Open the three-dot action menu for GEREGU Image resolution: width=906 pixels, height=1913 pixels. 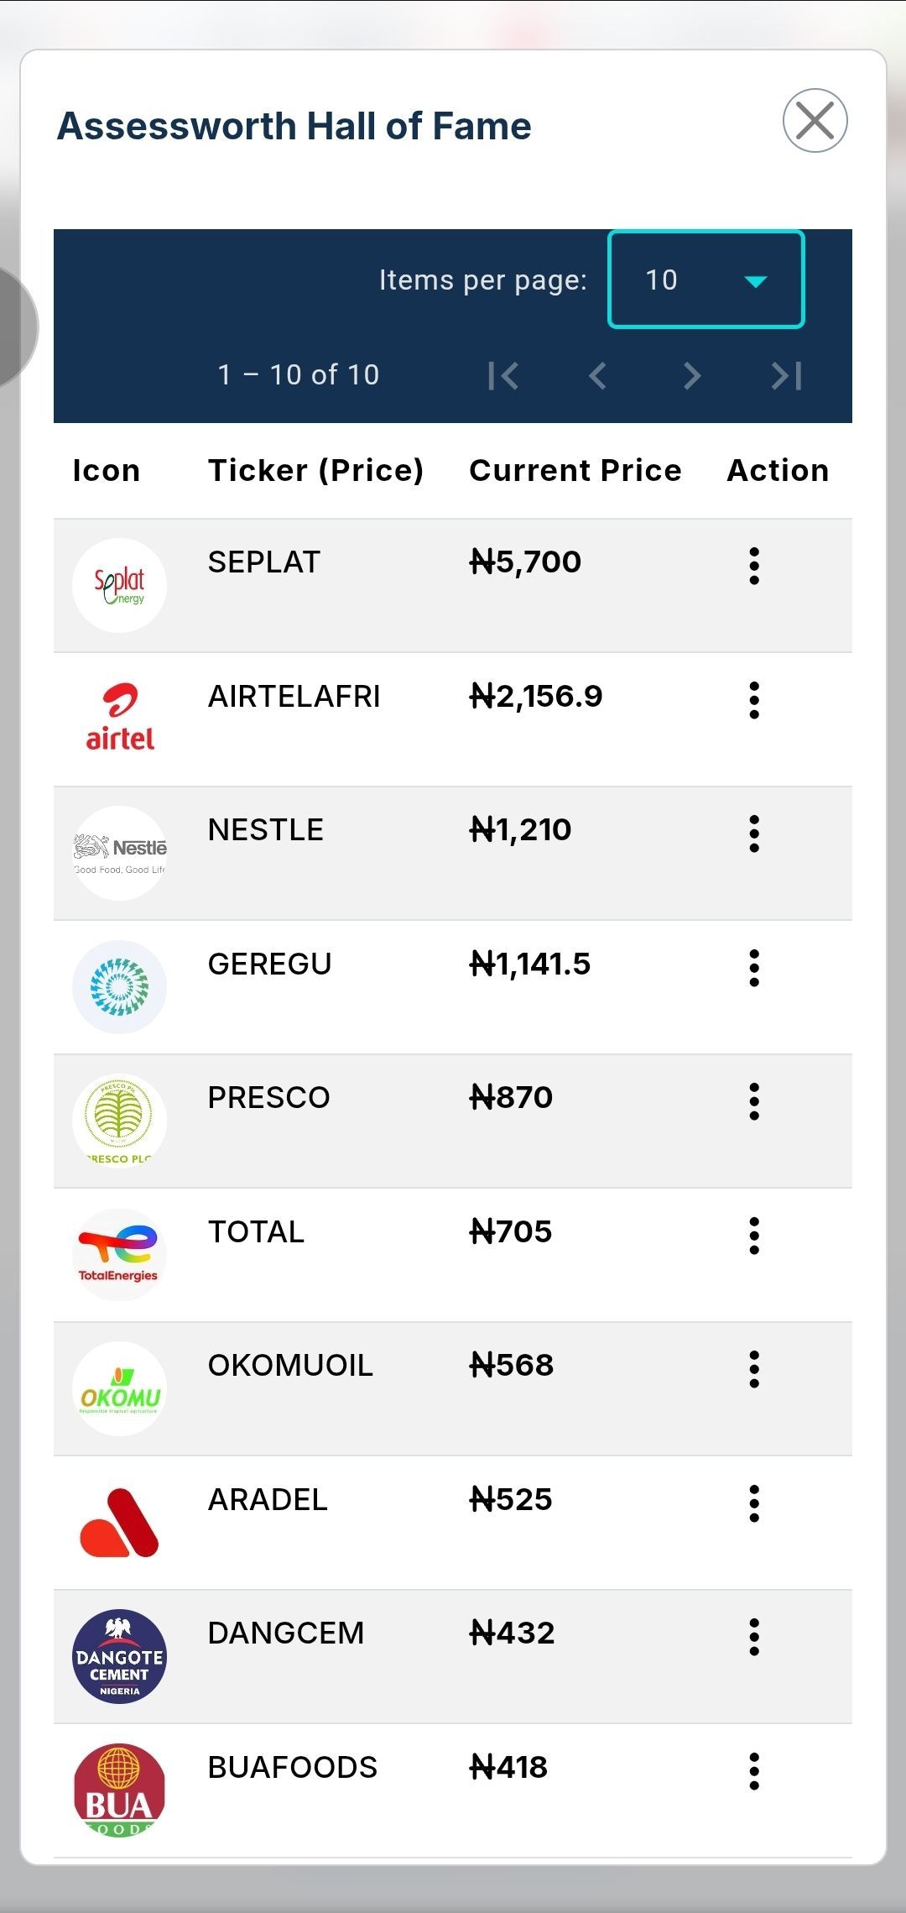[754, 968]
